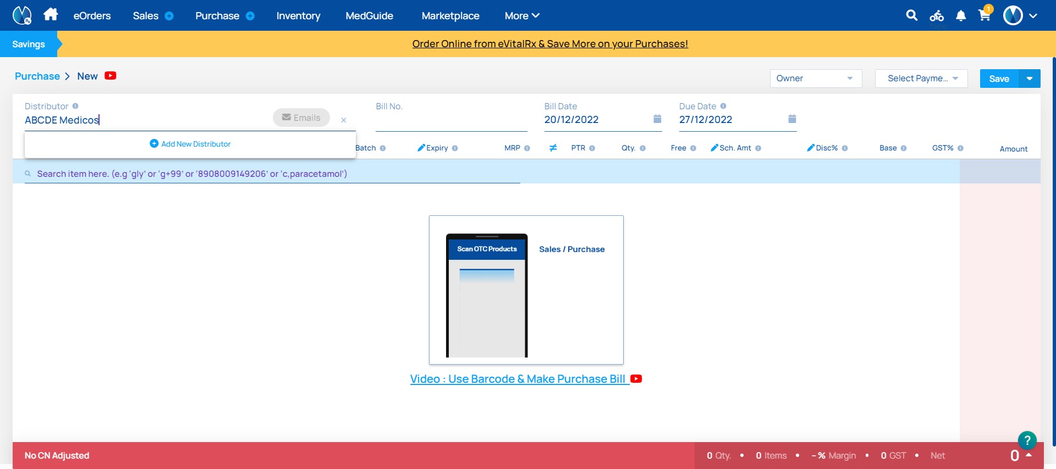This screenshot has width=1056, height=469.
Task: Open the eOrders menu
Action: (x=92, y=16)
